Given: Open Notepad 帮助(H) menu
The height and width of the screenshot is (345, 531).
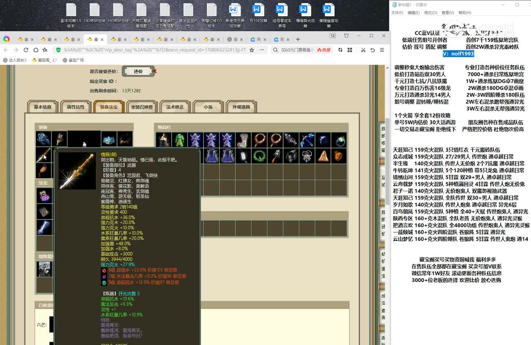Looking at the screenshot, I should (x=465, y=13).
